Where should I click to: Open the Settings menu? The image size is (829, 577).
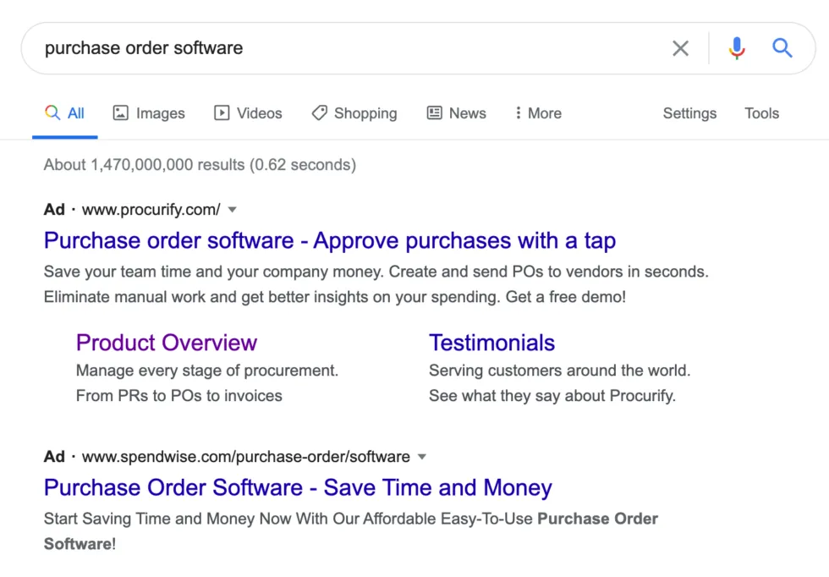pyautogui.click(x=689, y=113)
